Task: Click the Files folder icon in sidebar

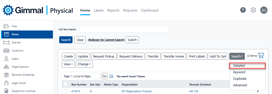Action: [x=6, y=26]
